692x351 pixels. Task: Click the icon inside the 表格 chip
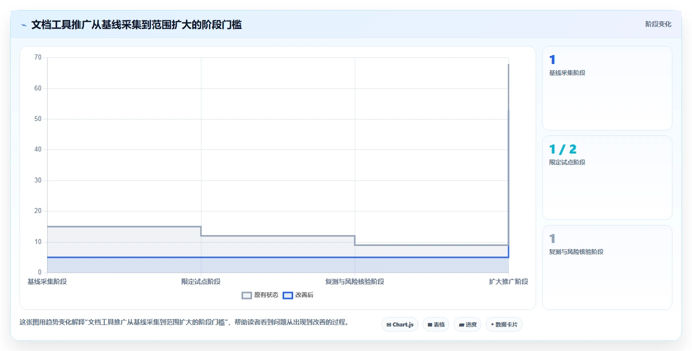pos(430,325)
